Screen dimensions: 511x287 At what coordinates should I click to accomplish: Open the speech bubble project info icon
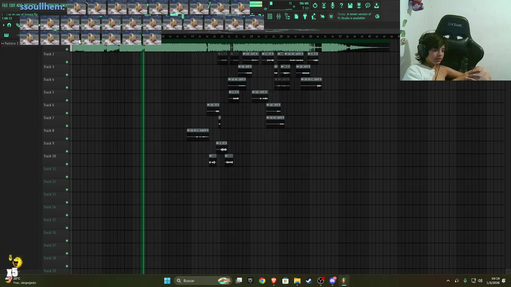tap(368, 6)
